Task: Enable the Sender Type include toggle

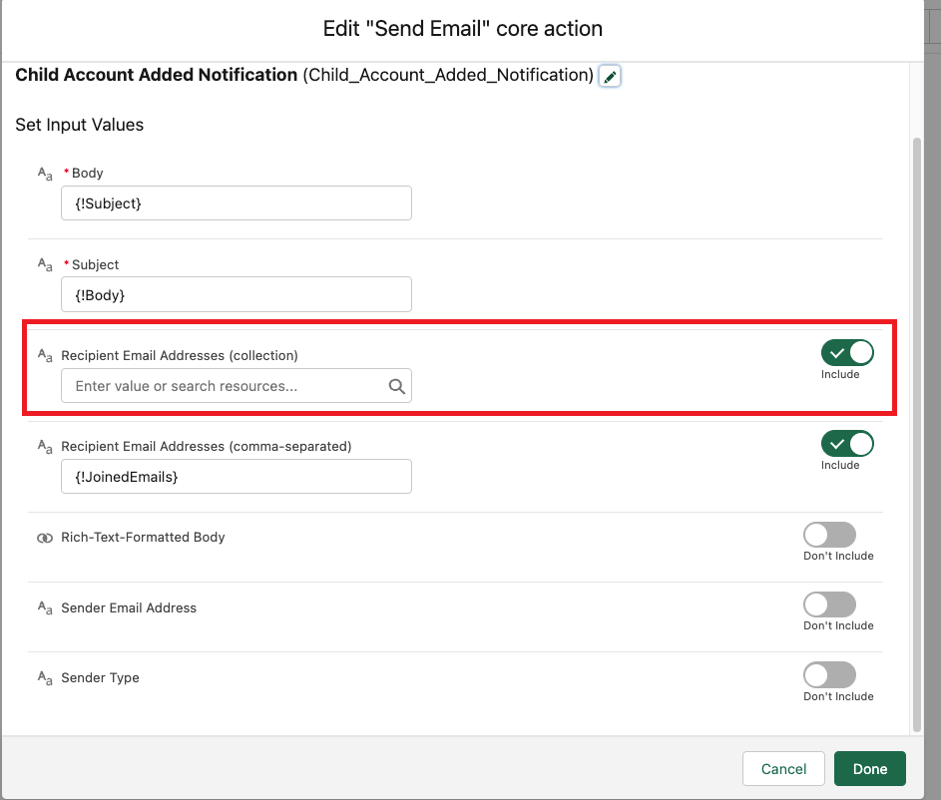Action: point(829,675)
